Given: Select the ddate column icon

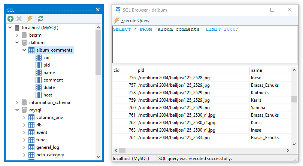Looking at the screenshot, I should click(x=39, y=87).
